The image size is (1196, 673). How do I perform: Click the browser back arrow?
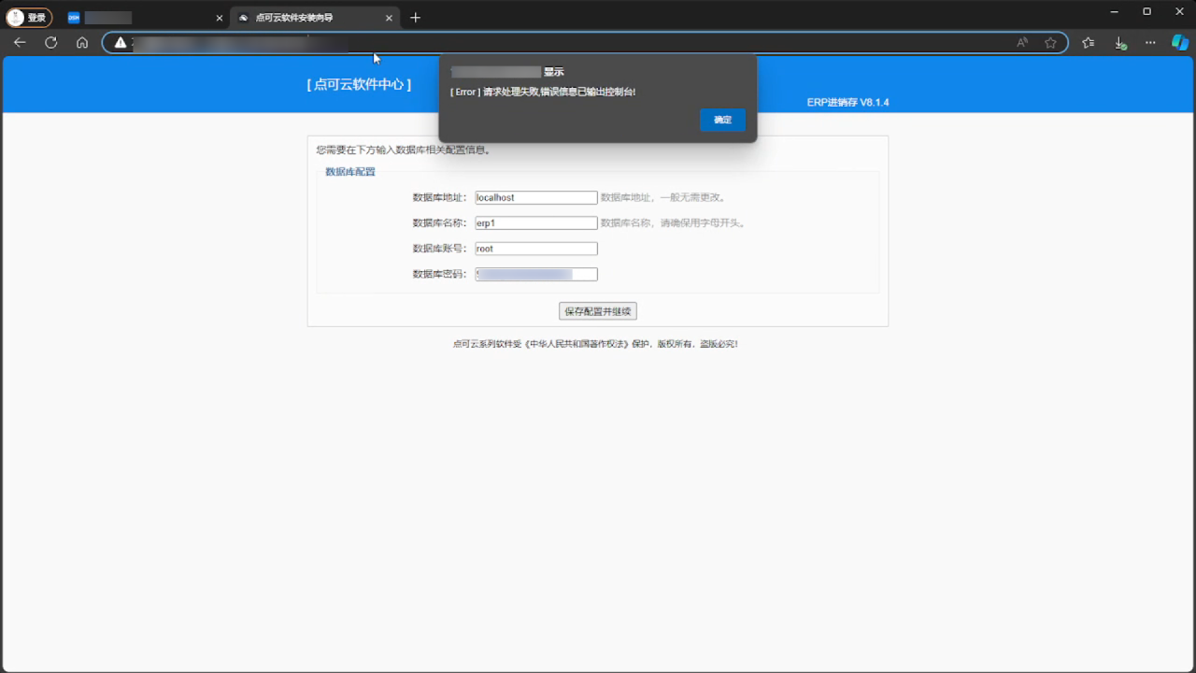pos(20,43)
